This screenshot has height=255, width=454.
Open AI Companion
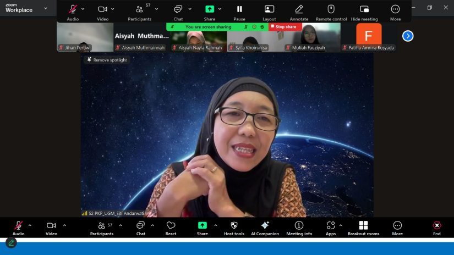click(x=265, y=228)
